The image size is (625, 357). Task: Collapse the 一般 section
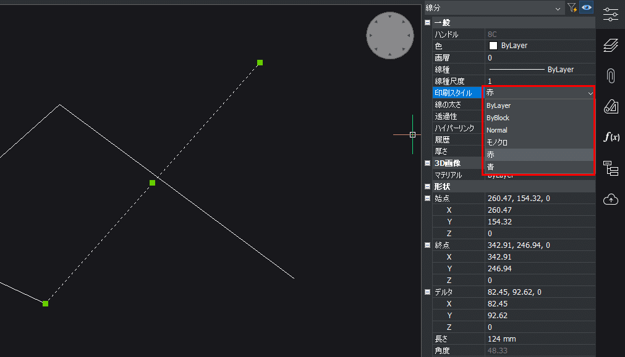click(x=427, y=23)
